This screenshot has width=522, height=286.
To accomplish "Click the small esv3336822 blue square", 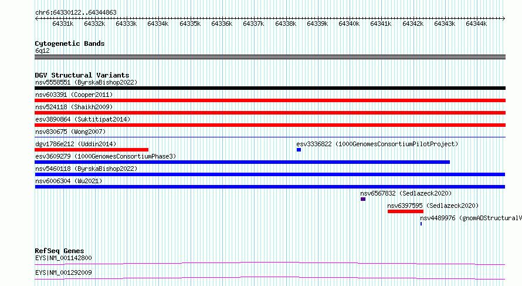I will tap(299, 150).
